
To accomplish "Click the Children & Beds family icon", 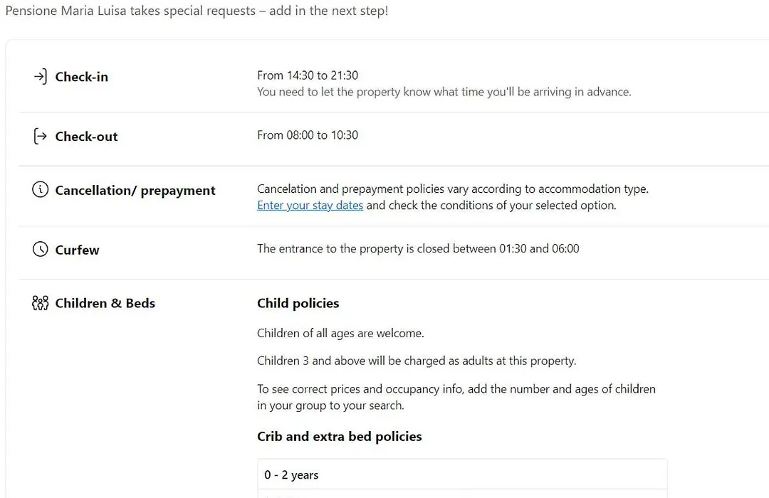I will pyautogui.click(x=40, y=303).
